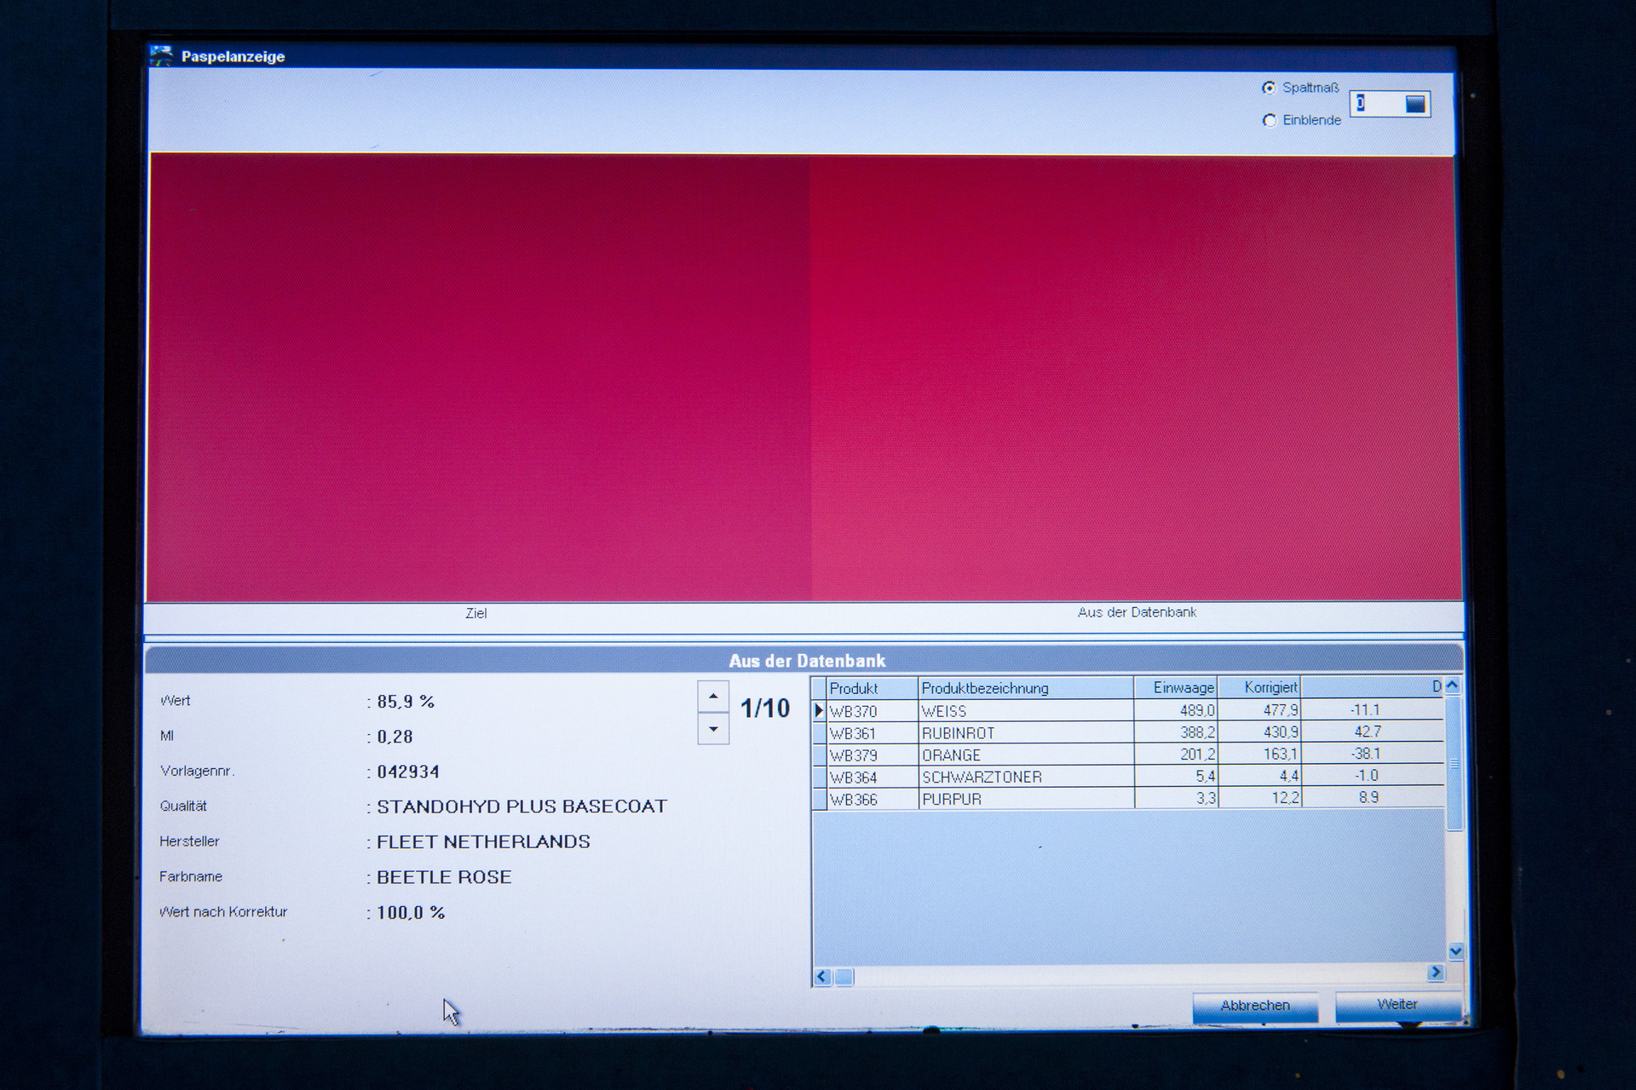
Task: Click the Ziel target color swatch
Action: pos(479,378)
